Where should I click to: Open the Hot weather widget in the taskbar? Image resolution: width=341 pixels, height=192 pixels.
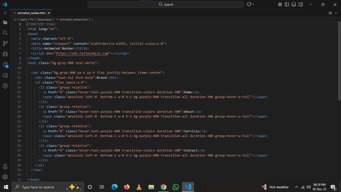coord(275,187)
